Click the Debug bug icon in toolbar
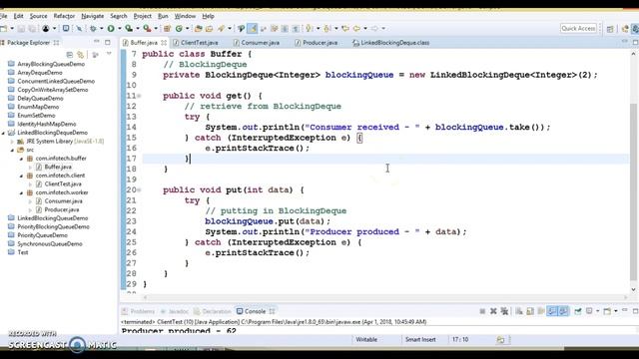This screenshot has height=359, width=639. tap(93, 29)
